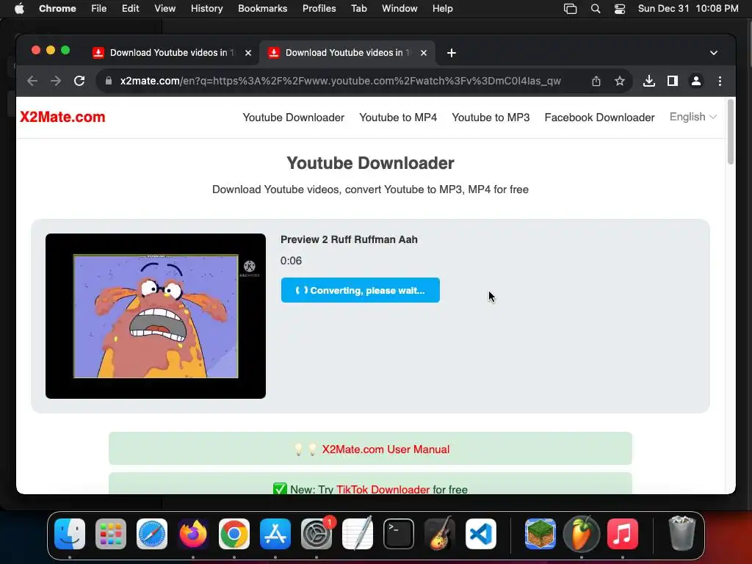Go back with the browser back arrow

(32, 81)
